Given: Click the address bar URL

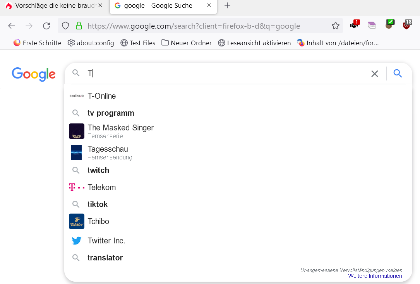Looking at the screenshot, I should tap(194, 26).
